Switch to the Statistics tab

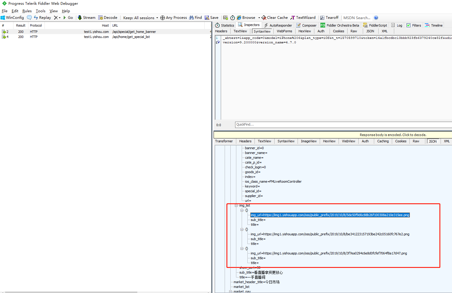[x=225, y=25]
